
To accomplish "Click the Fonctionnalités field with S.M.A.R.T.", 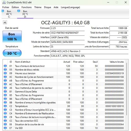I will [x=89, y=56].
